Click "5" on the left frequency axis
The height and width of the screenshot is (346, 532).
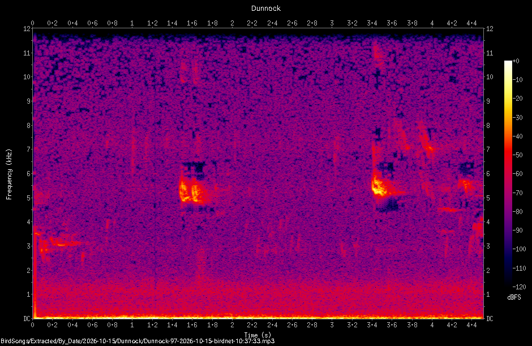29,198
